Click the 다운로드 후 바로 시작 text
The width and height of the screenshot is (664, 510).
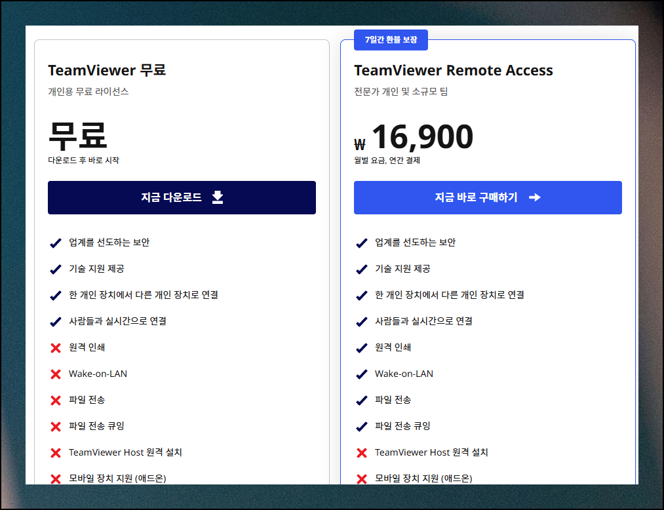83,160
